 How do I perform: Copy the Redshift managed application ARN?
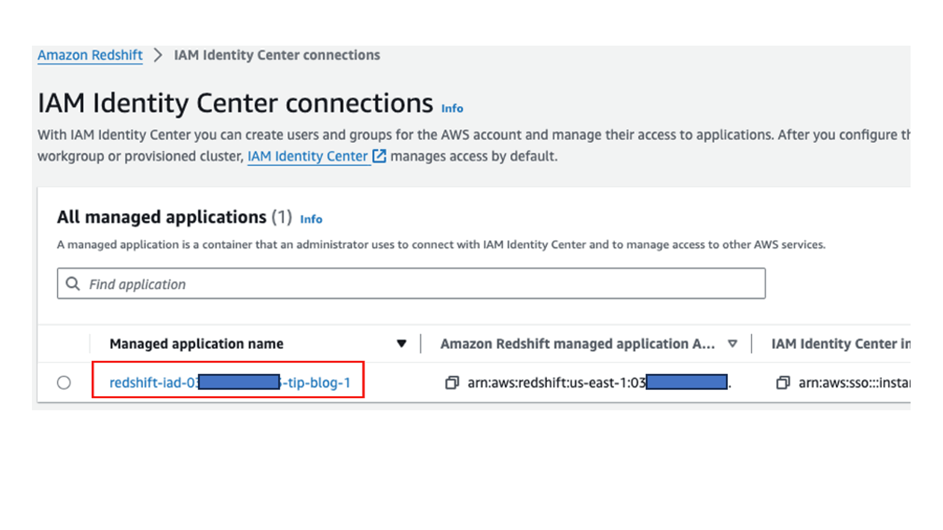click(x=452, y=383)
